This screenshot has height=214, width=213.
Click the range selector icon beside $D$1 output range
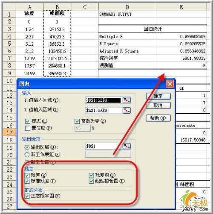[127, 146]
